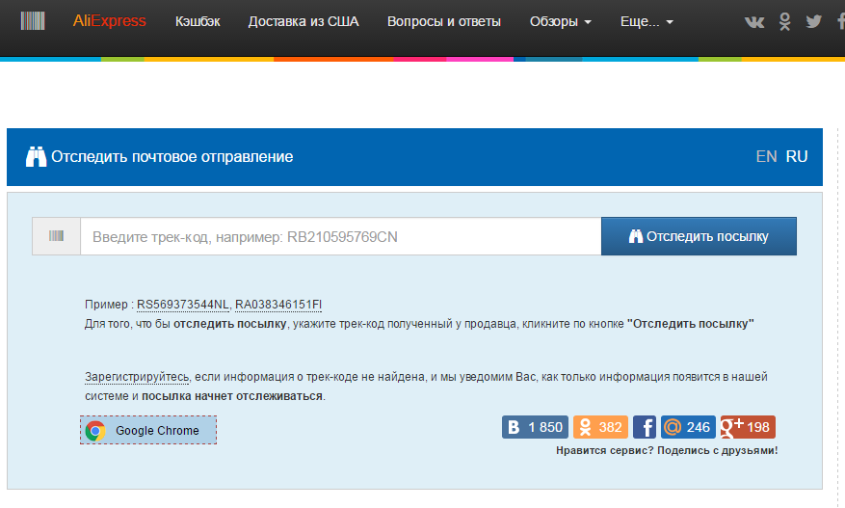
Task: Open Facebook icon at header edge
Action: 841,21
